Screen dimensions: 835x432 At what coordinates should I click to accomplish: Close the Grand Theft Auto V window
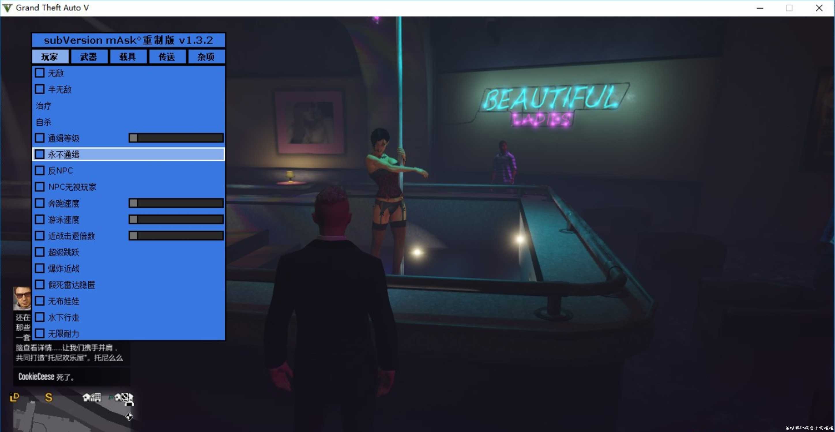[819, 8]
